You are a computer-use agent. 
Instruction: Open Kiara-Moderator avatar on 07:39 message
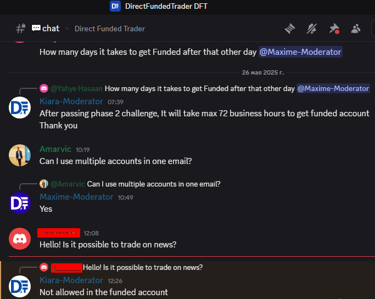point(20,108)
